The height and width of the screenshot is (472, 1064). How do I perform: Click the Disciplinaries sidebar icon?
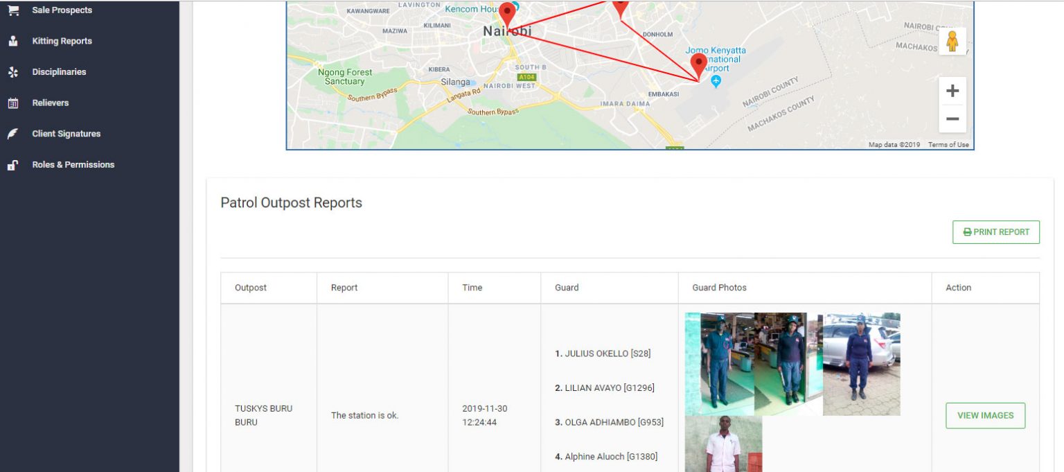(13, 72)
